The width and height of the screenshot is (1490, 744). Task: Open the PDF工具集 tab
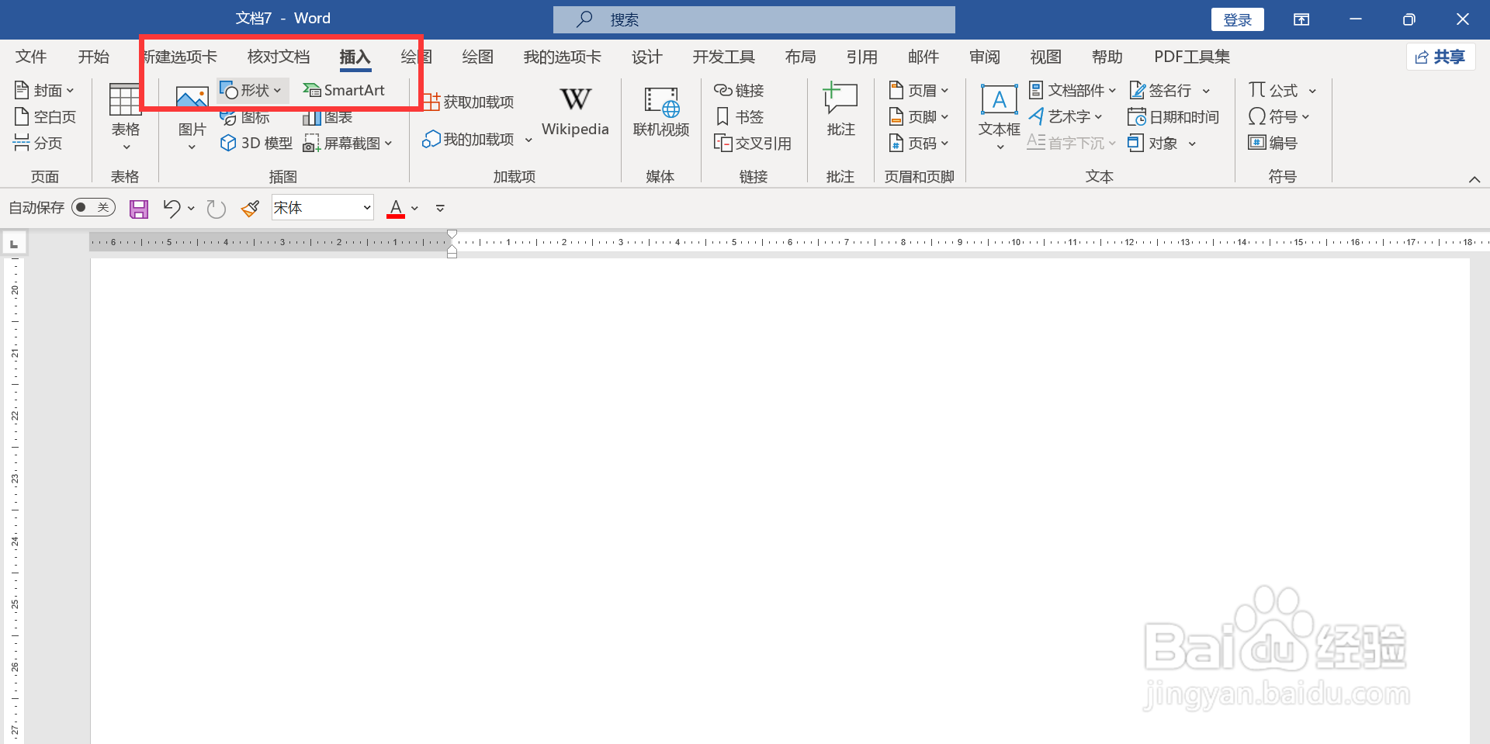[x=1191, y=57]
